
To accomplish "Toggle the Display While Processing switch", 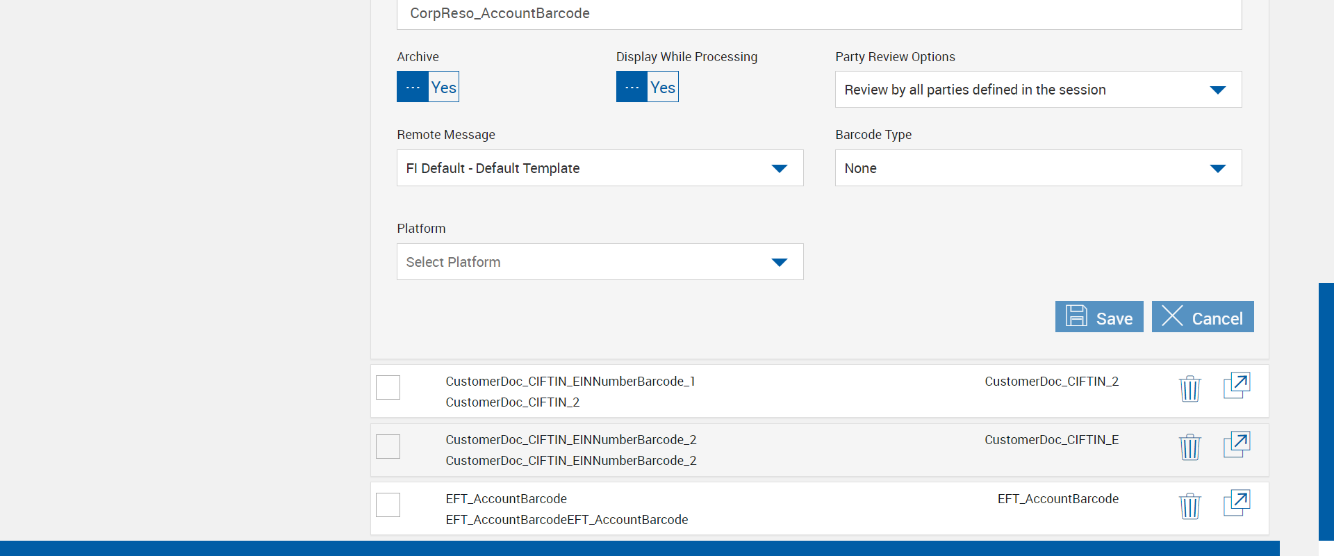I will point(647,87).
